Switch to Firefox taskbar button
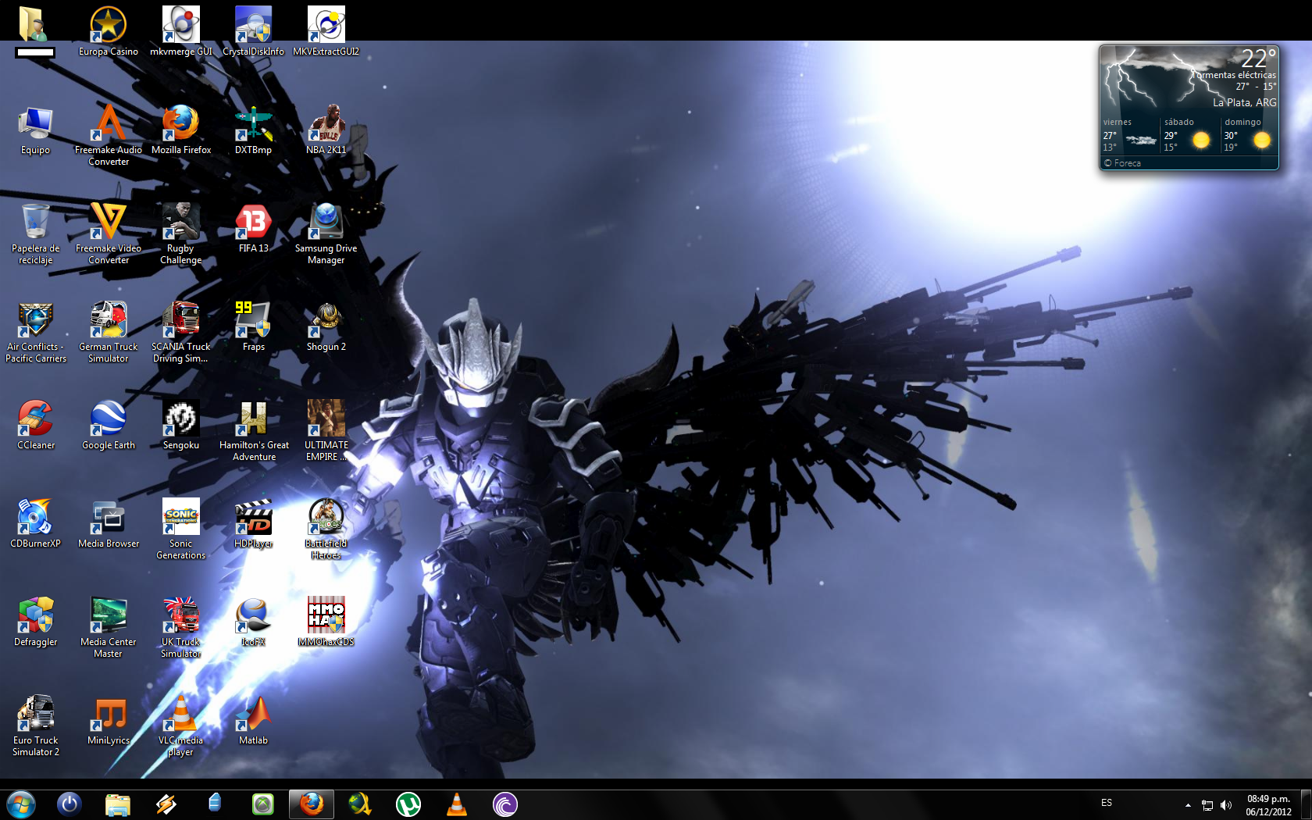Viewport: 1312px width, 820px height. click(312, 804)
